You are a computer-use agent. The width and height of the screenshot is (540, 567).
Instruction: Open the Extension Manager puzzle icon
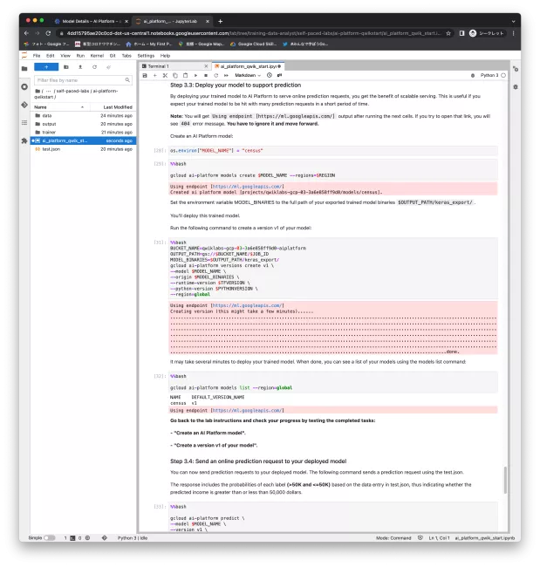(24, 140)
